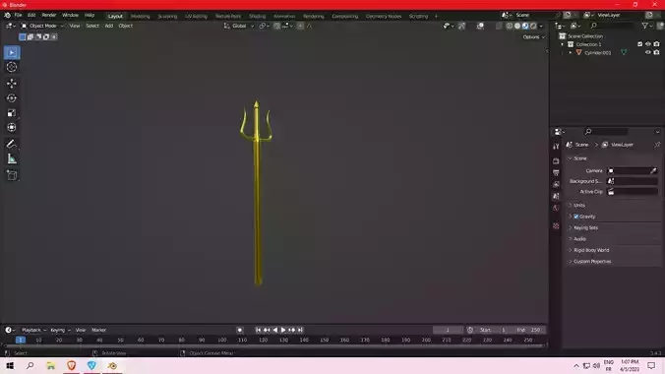The image size is (665, 374).
Task: Switch viewport to material preview shading
Action: click(525, 26)
